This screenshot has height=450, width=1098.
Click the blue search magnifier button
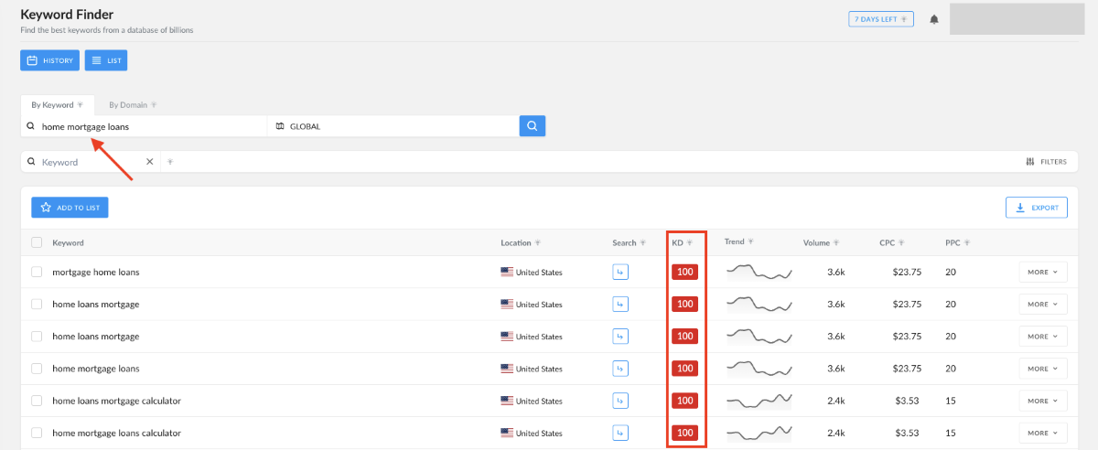coord(533,126)
